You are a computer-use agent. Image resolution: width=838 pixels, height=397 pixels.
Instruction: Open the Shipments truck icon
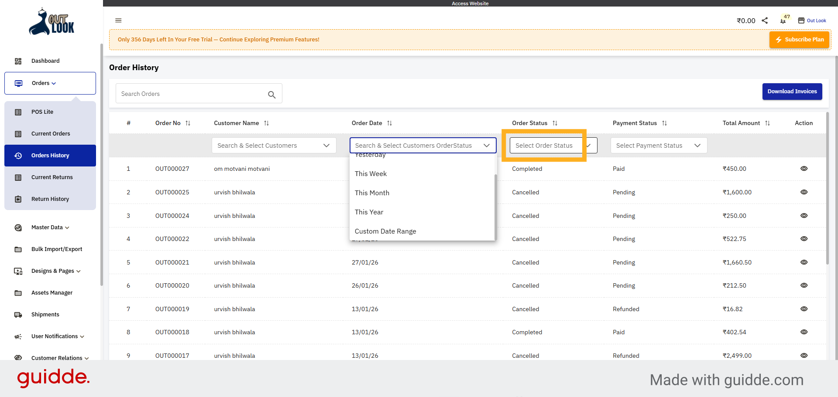coord(18,314)
